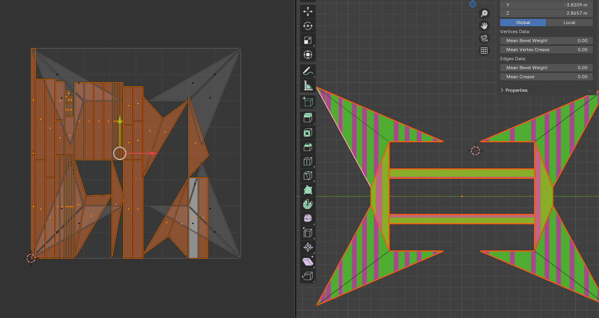Switch transform orientation to Global
The height and width of the screenshot is (318, 599).
523,23
